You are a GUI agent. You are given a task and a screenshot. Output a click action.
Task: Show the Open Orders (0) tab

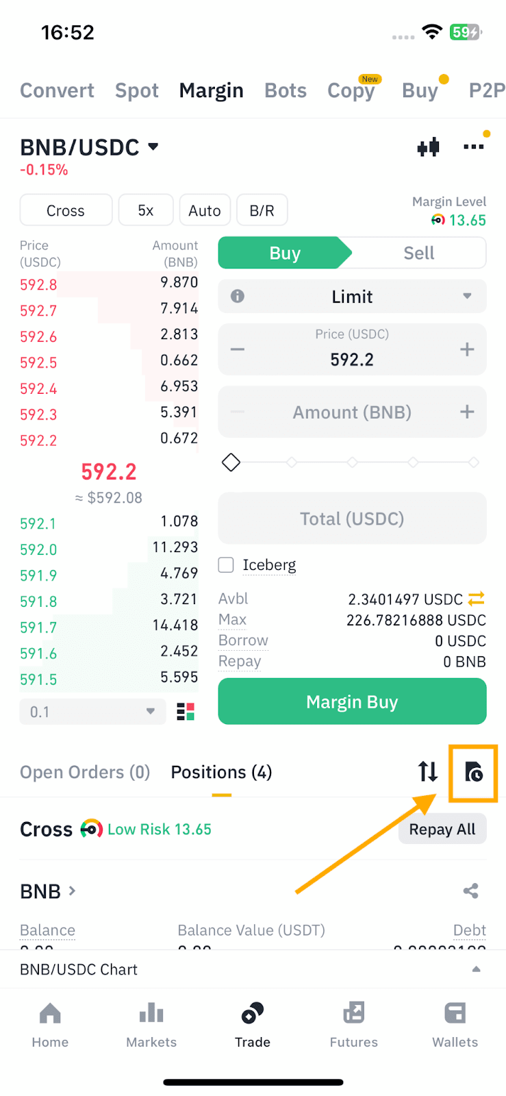click(x=85, y=773)
